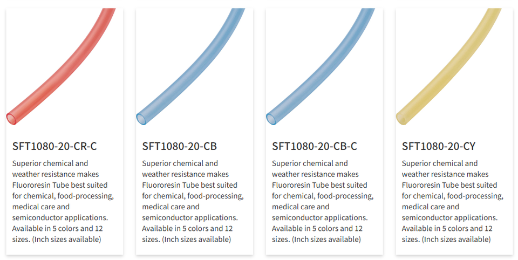518x260 pixels.
Task: Open the SFT1080-20-CB-C product title
Action: tap(315, 146)
